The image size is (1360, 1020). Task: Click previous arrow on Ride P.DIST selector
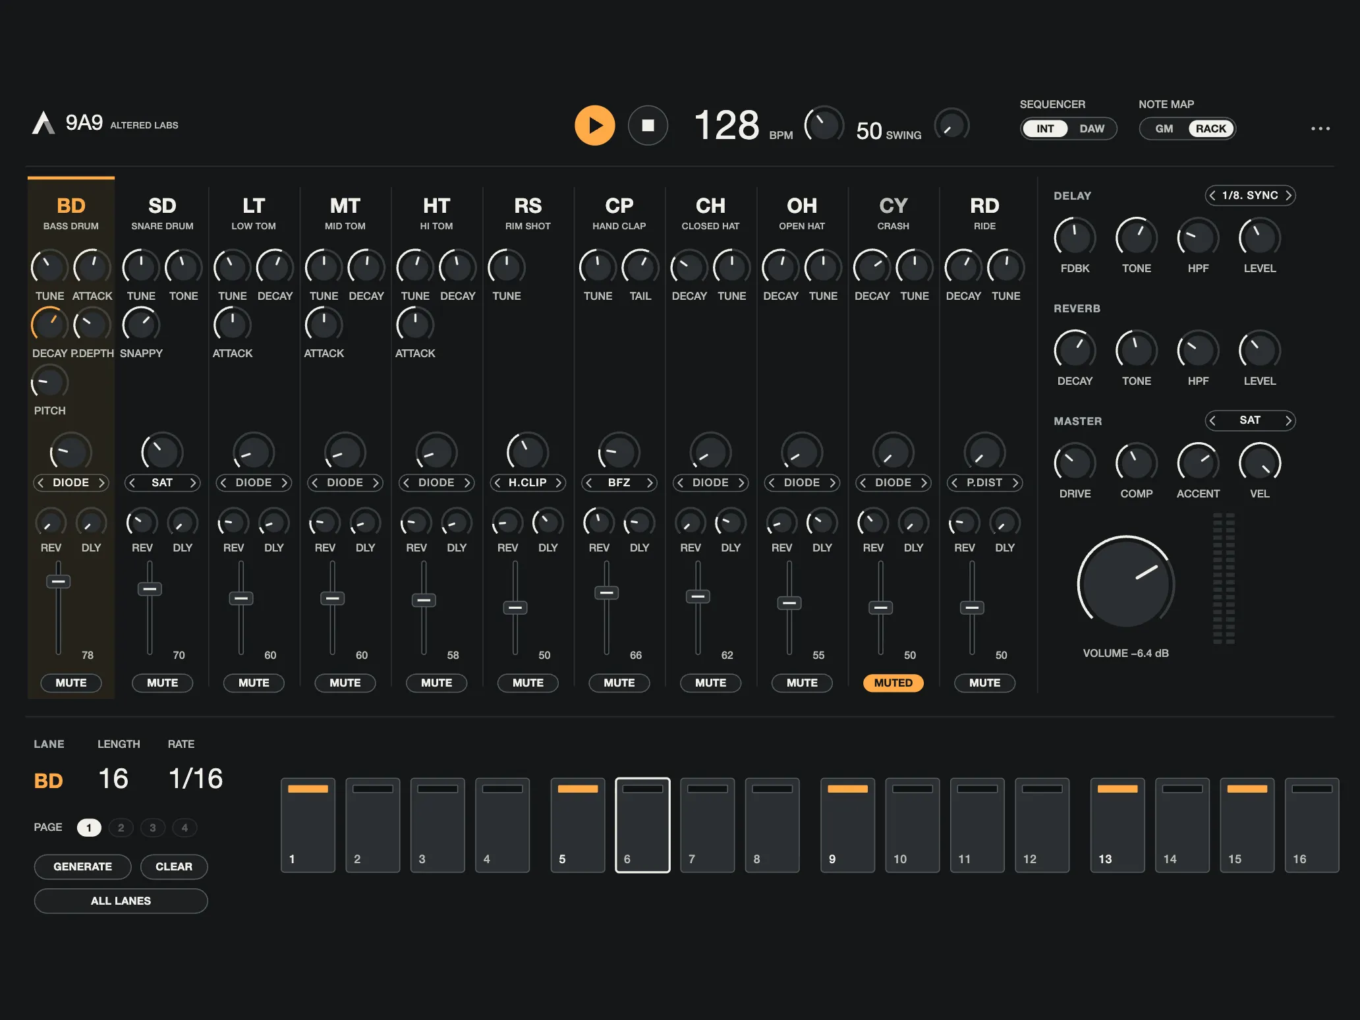(x=954, y=482)
